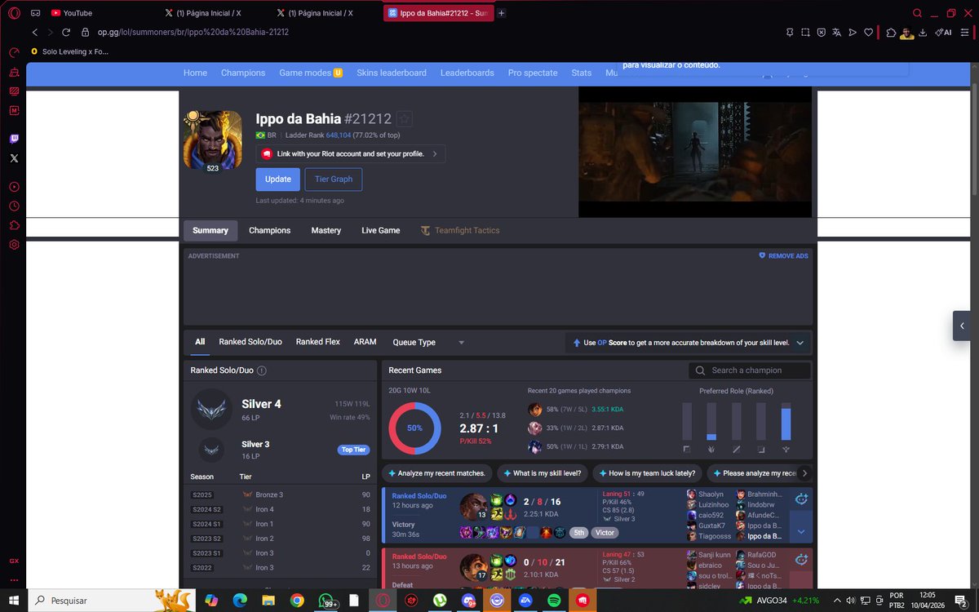Expand the collapsed right side panel arrow
This screenshot has width=979, height=612.
pyautogui.click(x=962, y=326)
